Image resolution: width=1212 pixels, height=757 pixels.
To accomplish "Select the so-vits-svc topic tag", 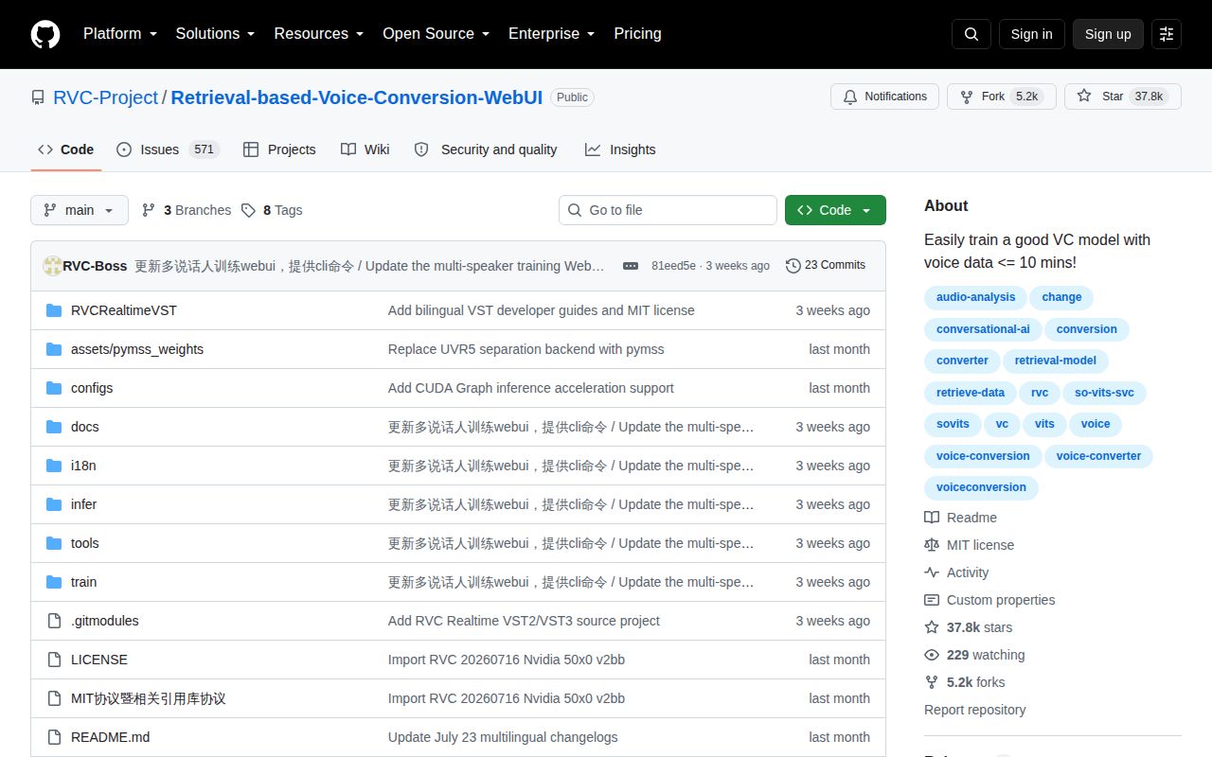I will (x=1104, y=393).
